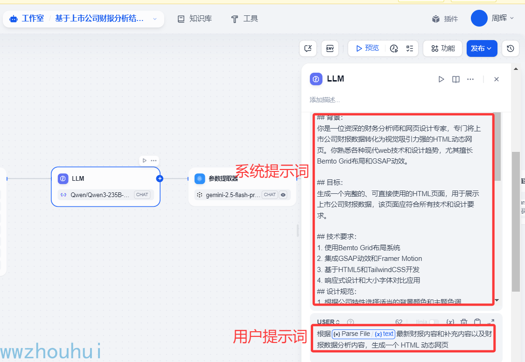The width and height of the screenshot is (525, 362).
Task: Select the LLM node on the canvas
Action: coord(105,186)
